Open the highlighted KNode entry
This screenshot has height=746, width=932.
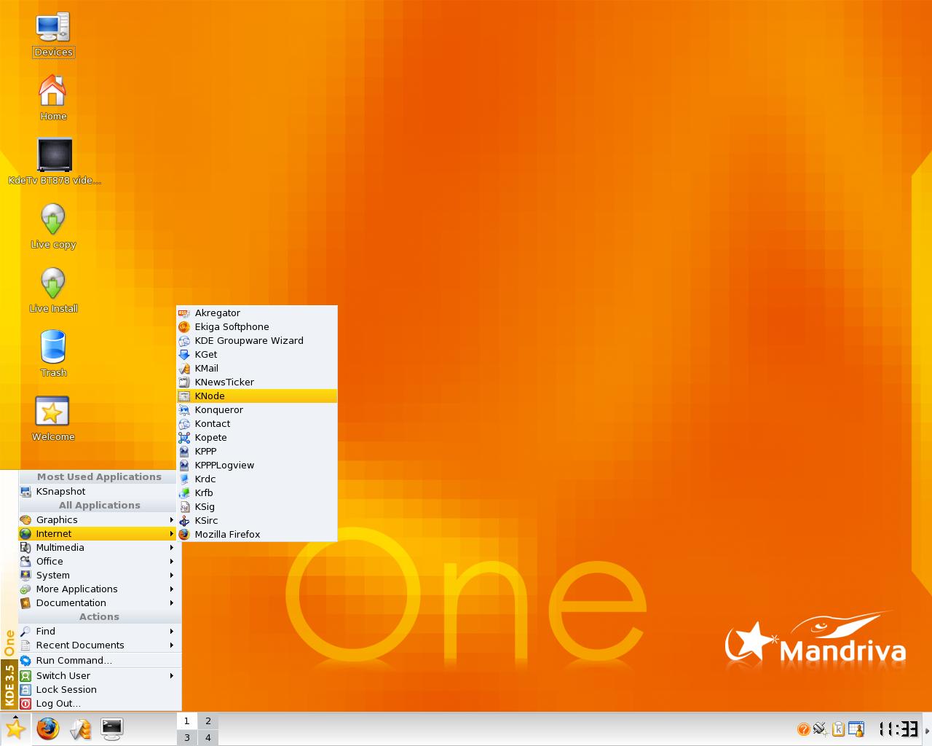pos(257,396)
